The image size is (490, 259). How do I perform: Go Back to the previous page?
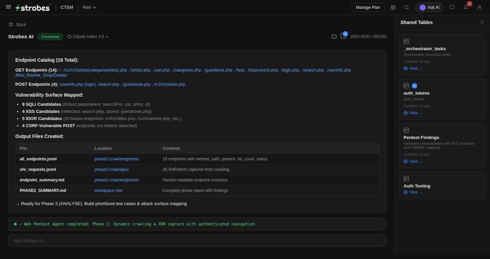click(18, 24)
